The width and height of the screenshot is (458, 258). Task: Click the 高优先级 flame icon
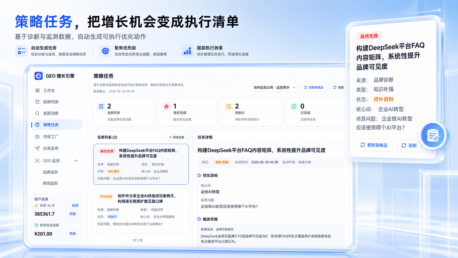click(166, 106)
